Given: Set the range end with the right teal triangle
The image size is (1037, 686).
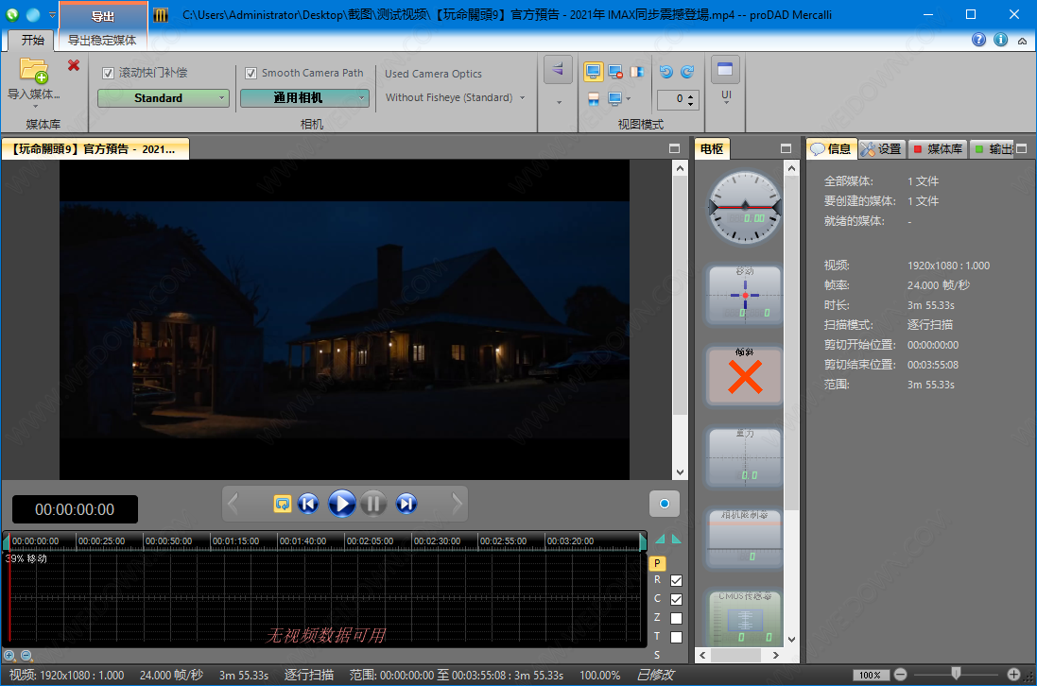Looking at the screenshot, I should [x=677, y=540].
